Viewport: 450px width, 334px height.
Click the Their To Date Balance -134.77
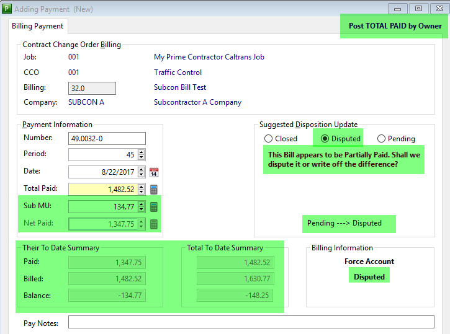click(107, 296)
